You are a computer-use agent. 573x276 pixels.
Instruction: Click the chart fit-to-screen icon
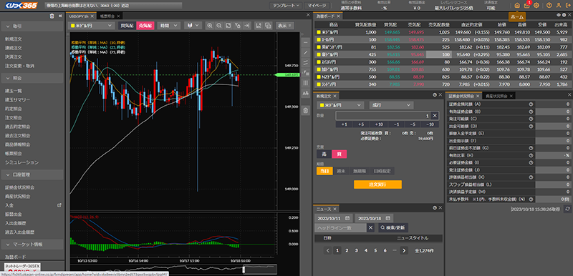(228, 26)
